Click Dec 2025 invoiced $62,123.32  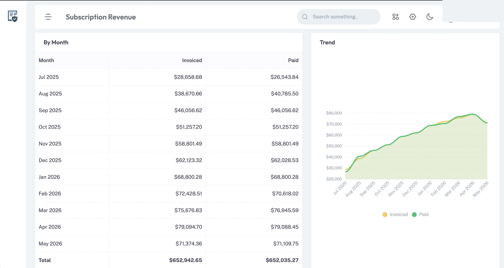click(189, 160)
